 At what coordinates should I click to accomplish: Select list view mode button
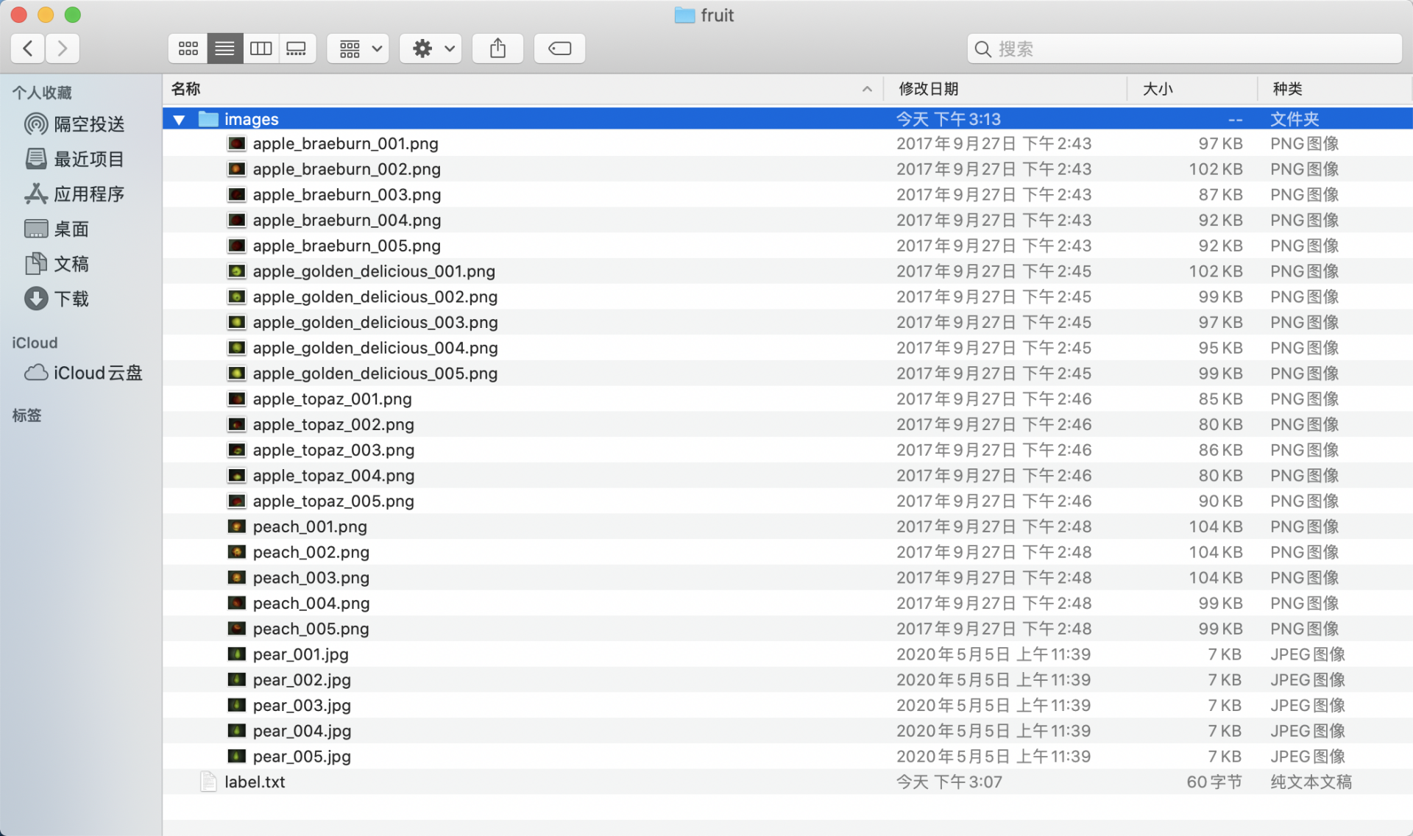click(224, 49)
